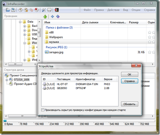Open the Опции menu
160x135 pixels.
point(136,10)
